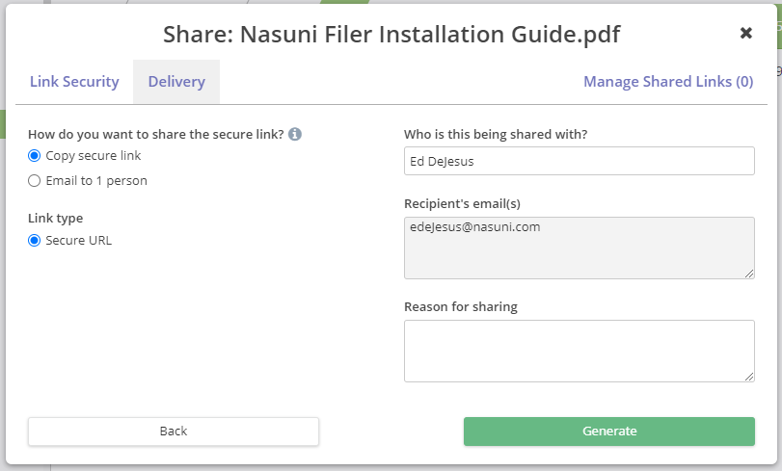Click the dialog title with the PDF file name
This screenshot has height=471, width=782.
pos(391,35)
